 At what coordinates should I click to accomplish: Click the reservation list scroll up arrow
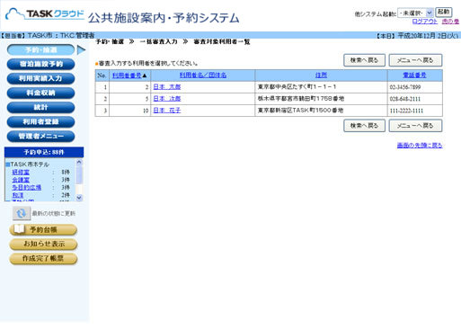(79, 162)
